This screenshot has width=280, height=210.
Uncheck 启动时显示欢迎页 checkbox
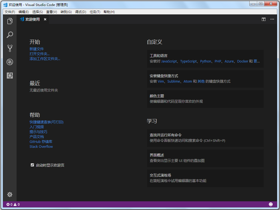point(32,165)
